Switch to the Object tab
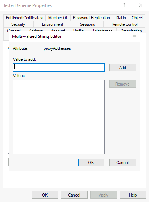Screen dimensions: 149x202 point(137,18)
